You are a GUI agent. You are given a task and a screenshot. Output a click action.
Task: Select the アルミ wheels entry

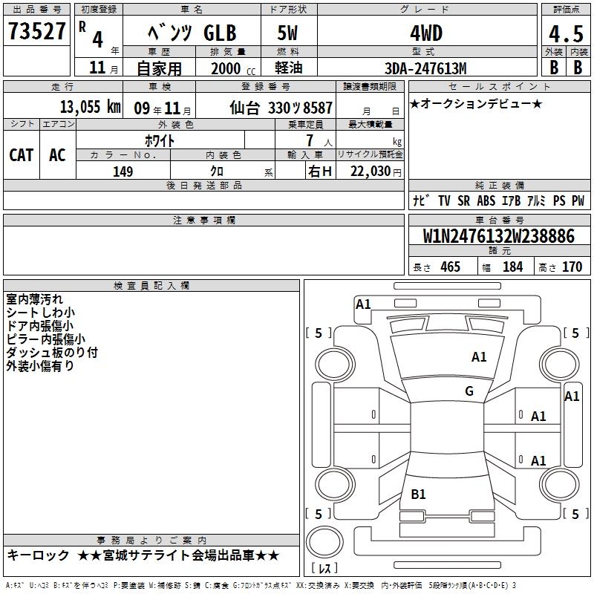(x=536, y=200)
